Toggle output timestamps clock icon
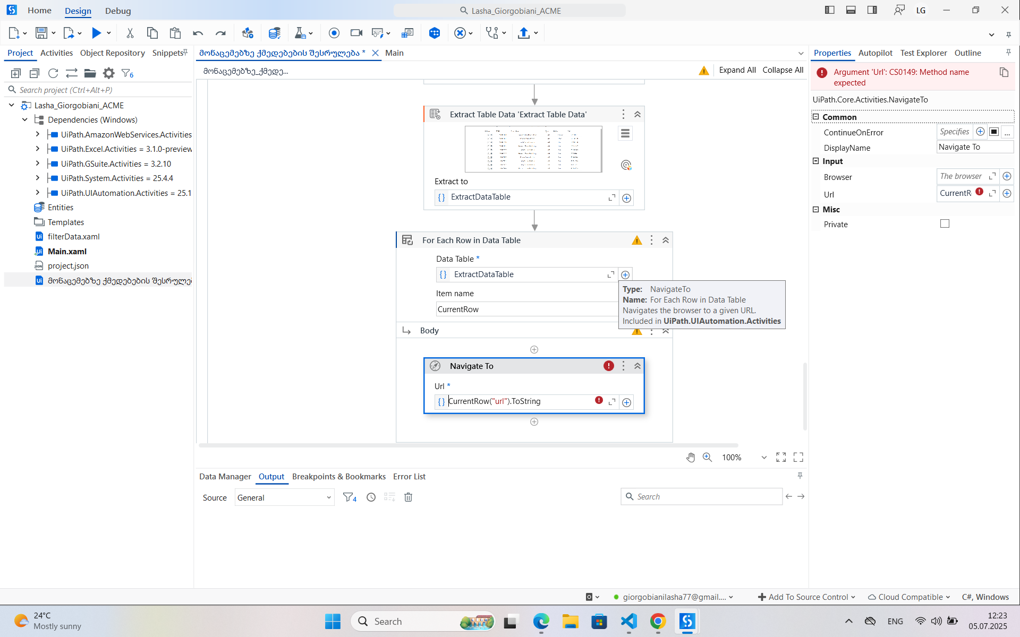Image resolution: width=1020 pixels, height=637 pixels. pyautogui.click(x=371, y=497)
